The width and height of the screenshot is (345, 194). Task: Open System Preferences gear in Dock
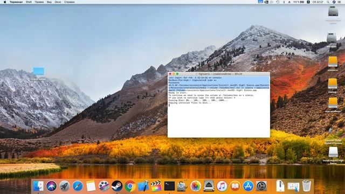point(261,186)
